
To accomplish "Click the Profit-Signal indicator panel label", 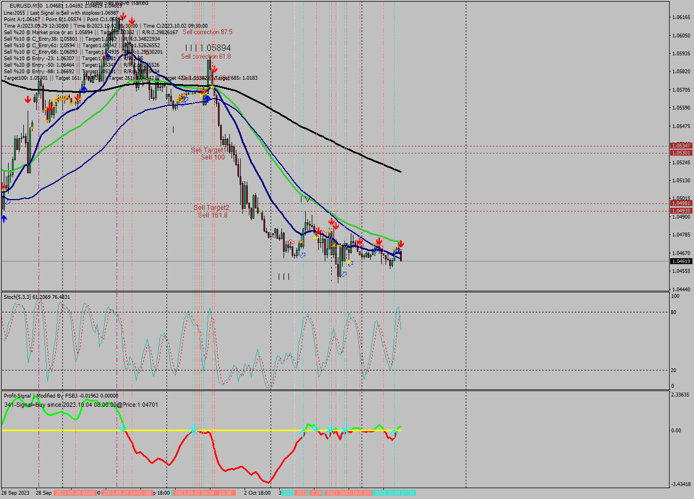I will click(x=21, y=395).
